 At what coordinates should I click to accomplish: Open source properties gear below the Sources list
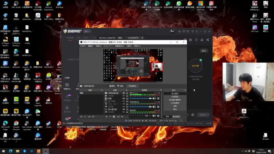coord(114,116)
